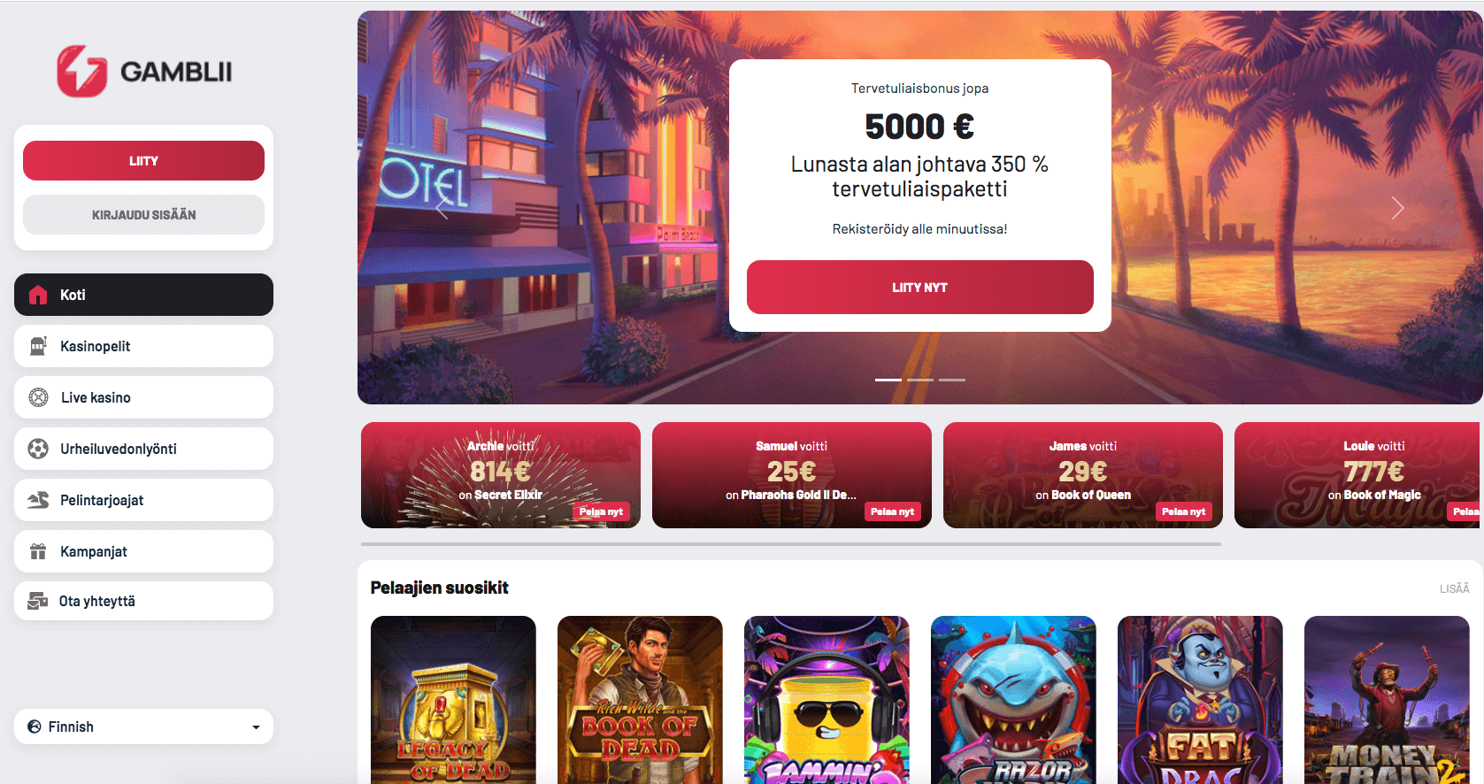Click the KIRJAUDU SISÄÄN button
The width and height of the screenshot is (1484, 784).
pos(143,214)
